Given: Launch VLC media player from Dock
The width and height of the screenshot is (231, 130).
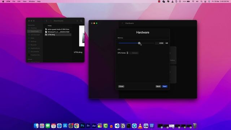Looking at the screenshot, I should tap(140, 126).
